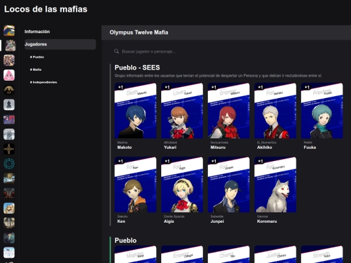Click the +1 badge on Fuuka's card

point(307,87)
